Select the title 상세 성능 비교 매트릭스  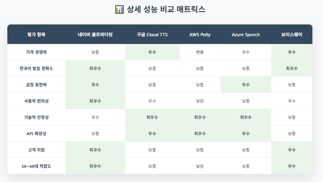point(166,9)
